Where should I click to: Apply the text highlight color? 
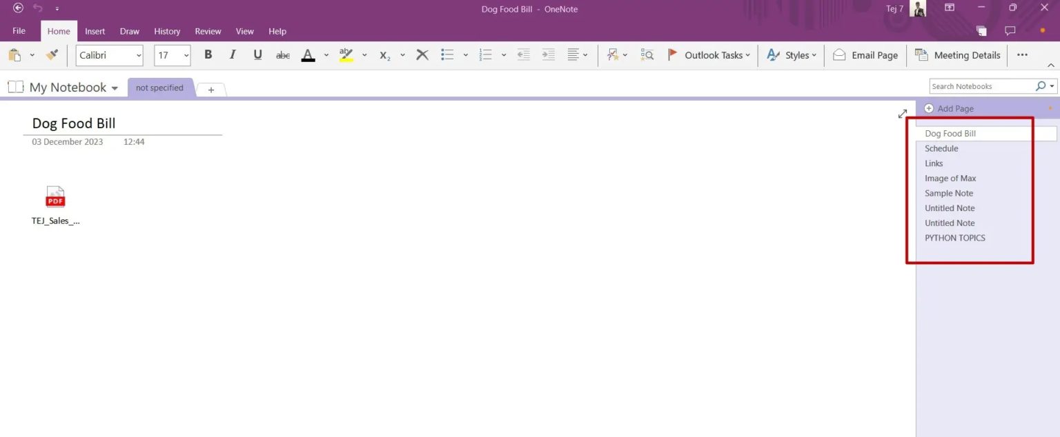346,54
